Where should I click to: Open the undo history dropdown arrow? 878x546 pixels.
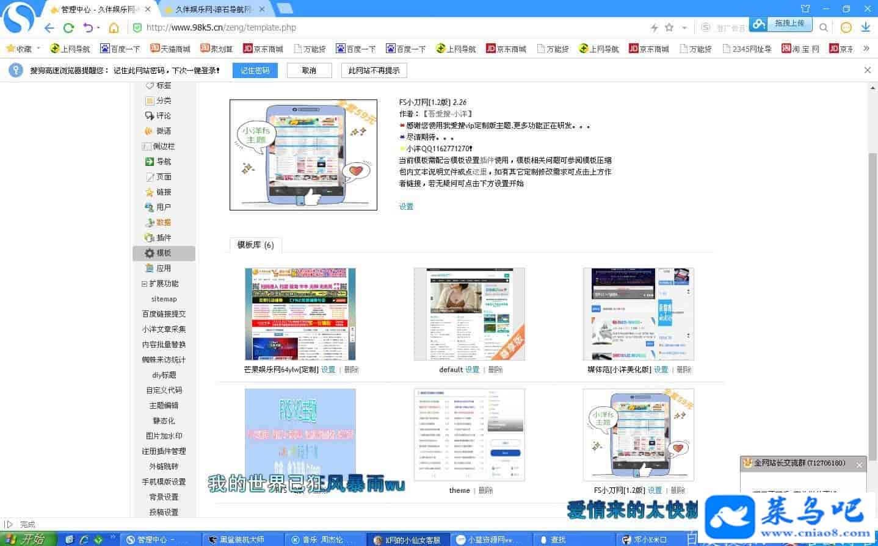[x=98, y=28]
